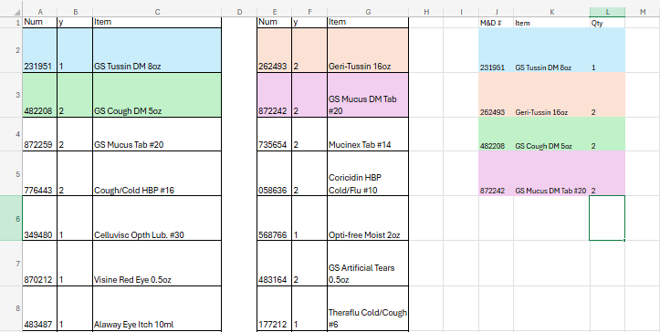This screenshot has height=332, width=660.
Task: Click cell 482208 in column A
Action: tap(40, 95)
